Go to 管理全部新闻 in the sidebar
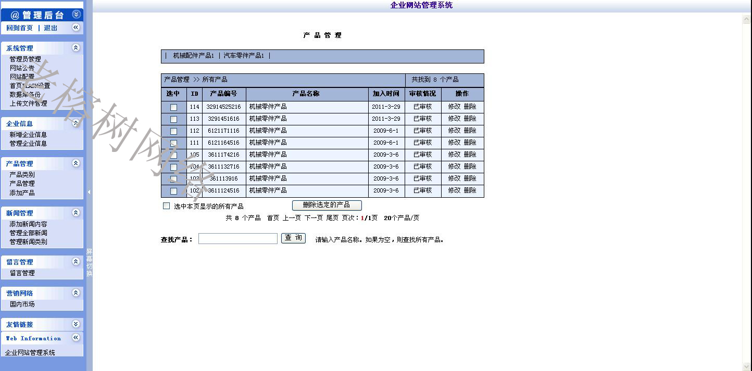The height and width of the screenshot is (371, 752). (28, 233)
